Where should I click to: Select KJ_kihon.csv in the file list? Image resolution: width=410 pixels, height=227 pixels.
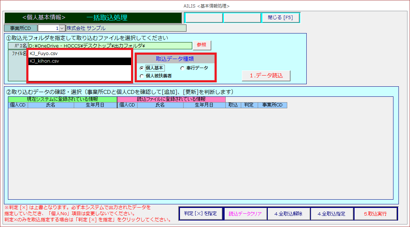(80, 61)
